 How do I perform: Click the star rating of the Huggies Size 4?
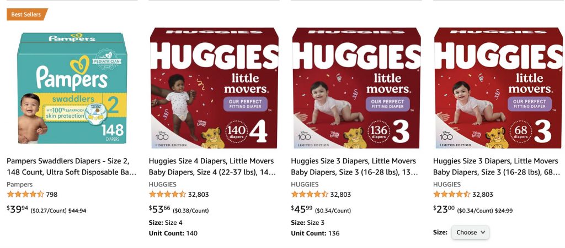point(167,195)
